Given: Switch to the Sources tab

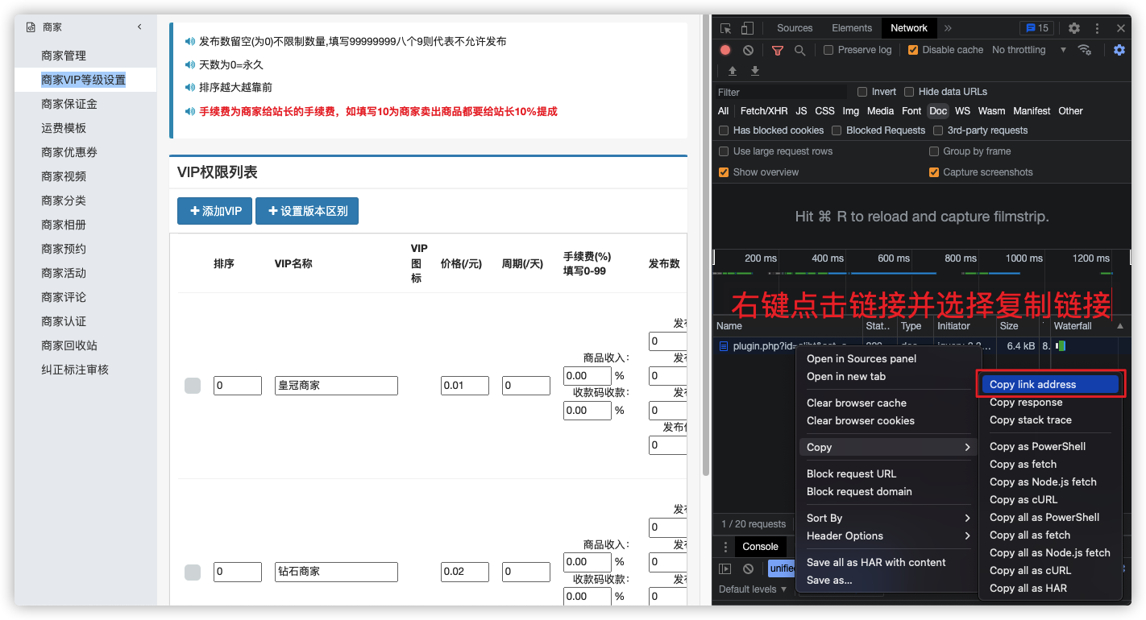Looking at the screenshot, I should coord(795,28).
